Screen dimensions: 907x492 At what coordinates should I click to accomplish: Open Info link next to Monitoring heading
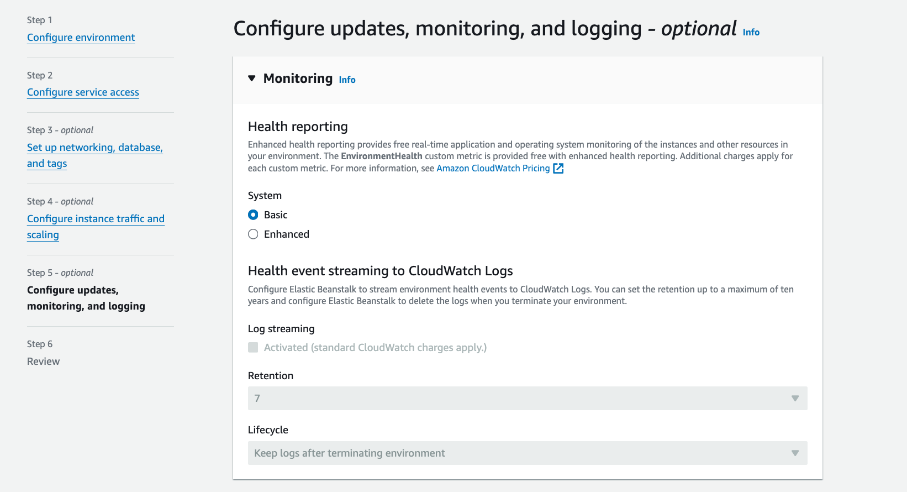[x=347, y=80]
